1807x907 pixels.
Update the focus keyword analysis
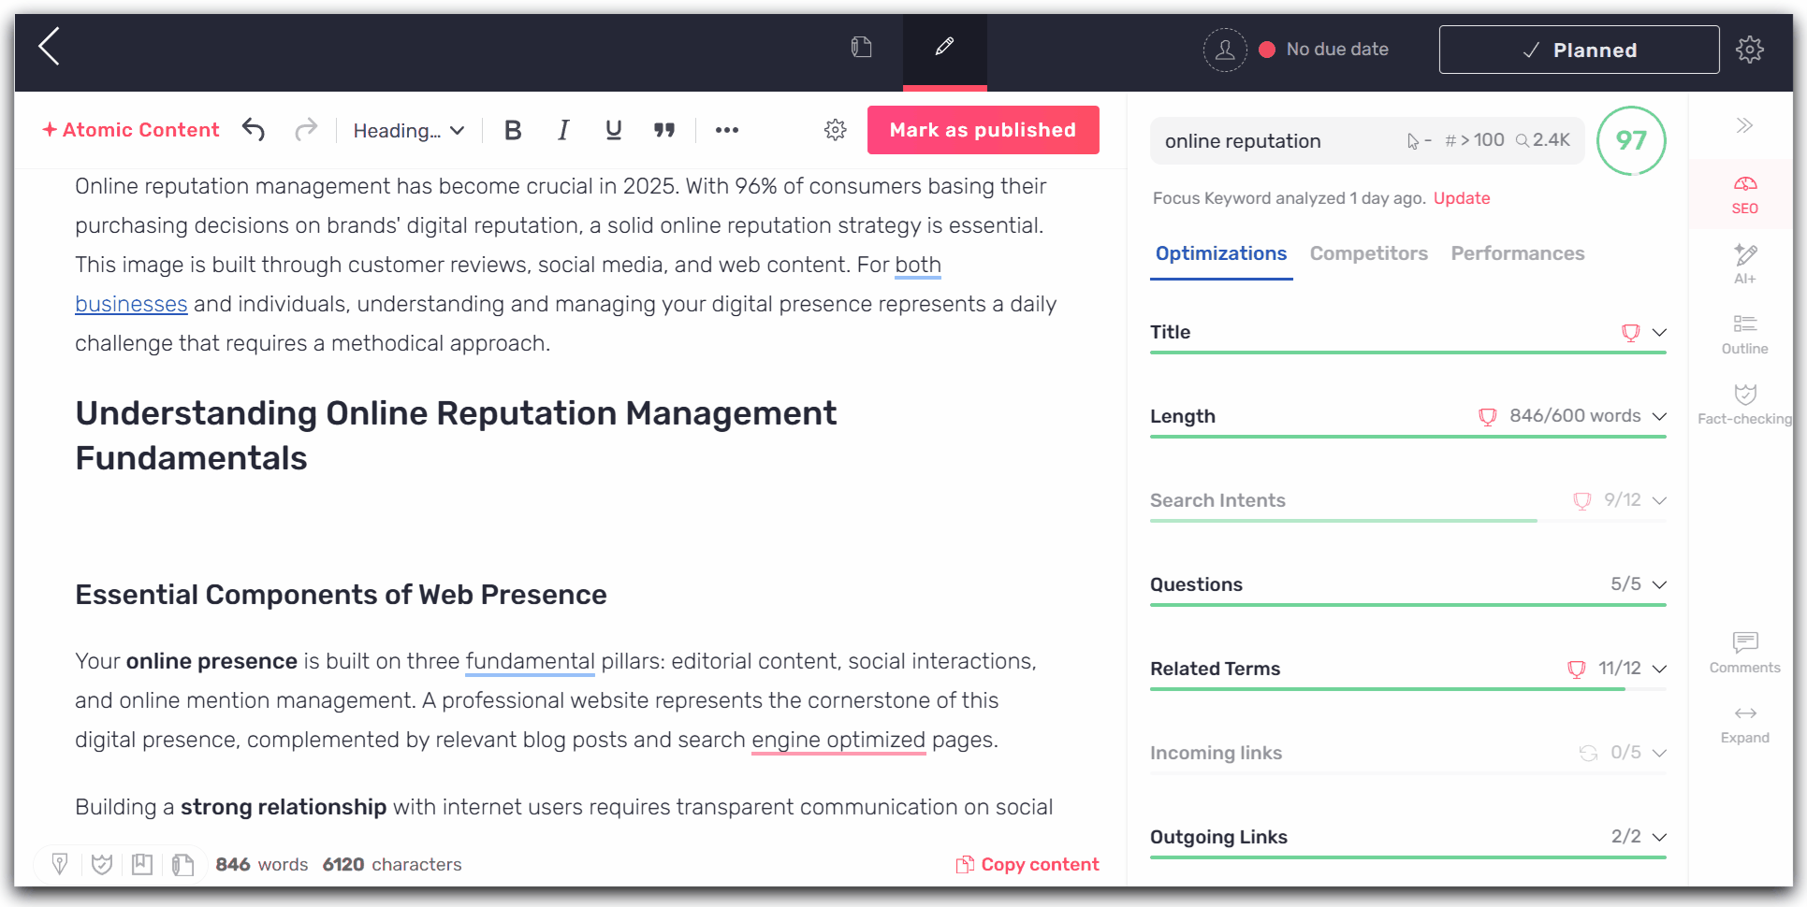(x=1462, y=198)
